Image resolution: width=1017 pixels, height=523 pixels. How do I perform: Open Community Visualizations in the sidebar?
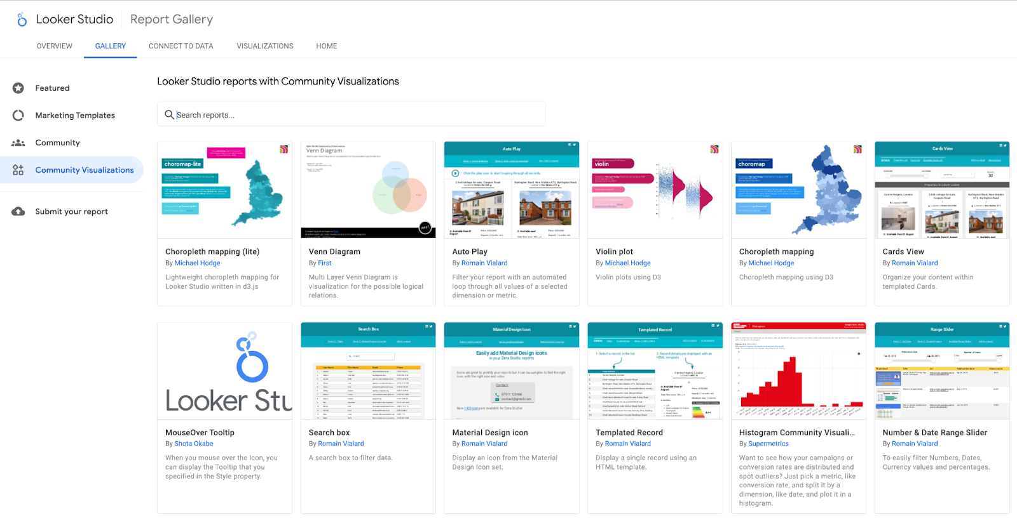tap(72, 170)
